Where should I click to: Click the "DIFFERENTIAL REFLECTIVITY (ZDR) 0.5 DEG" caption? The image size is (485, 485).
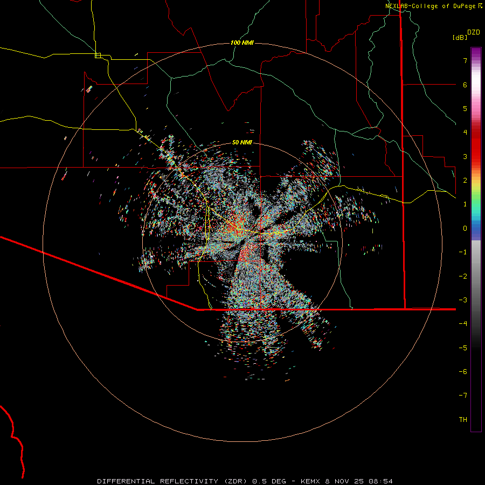point(192,481)
